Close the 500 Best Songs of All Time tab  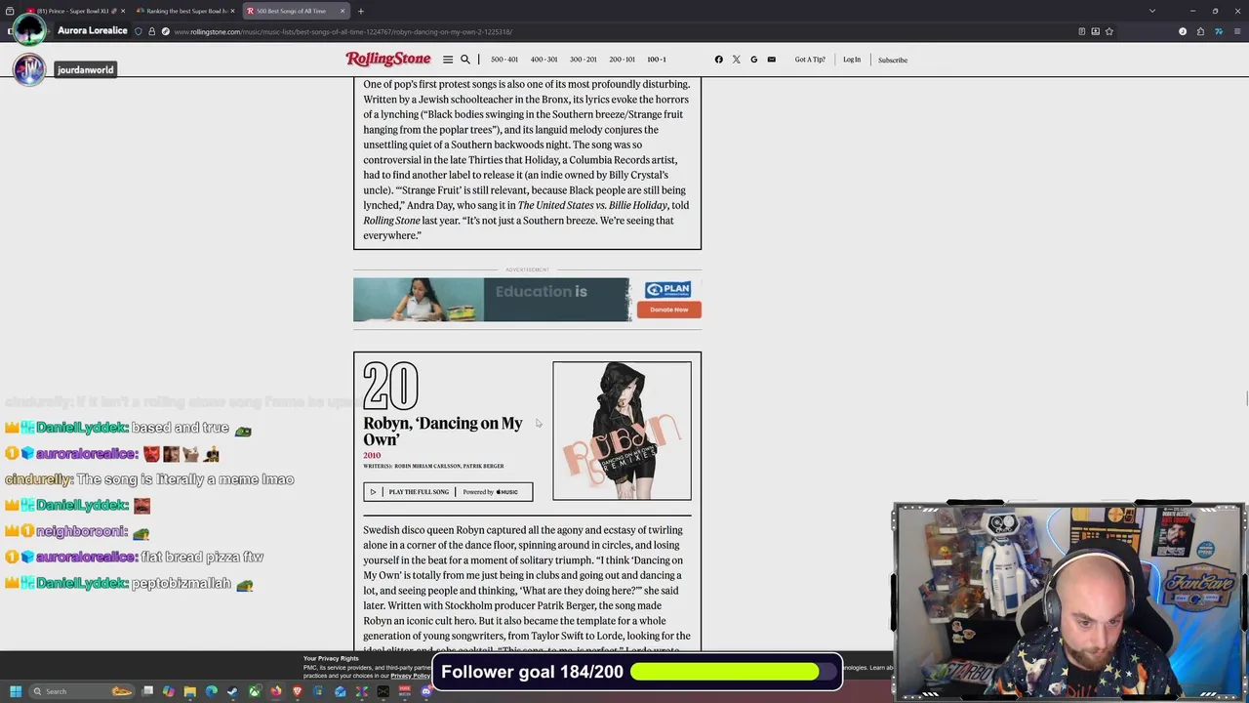pyautogui.click(x=342, y=11)
